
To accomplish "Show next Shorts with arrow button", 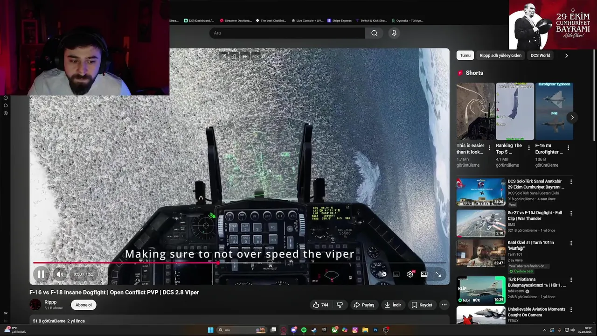I will [x=572, y=118].
